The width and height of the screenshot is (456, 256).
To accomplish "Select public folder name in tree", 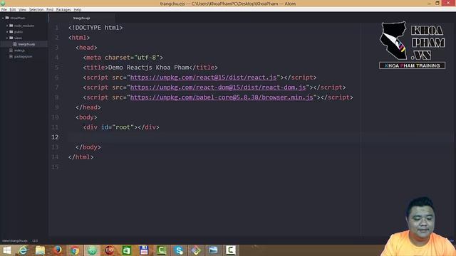I will (19, 32).
